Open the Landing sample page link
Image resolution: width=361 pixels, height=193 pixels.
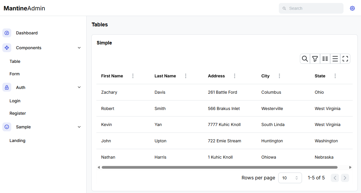pos(17,141)
